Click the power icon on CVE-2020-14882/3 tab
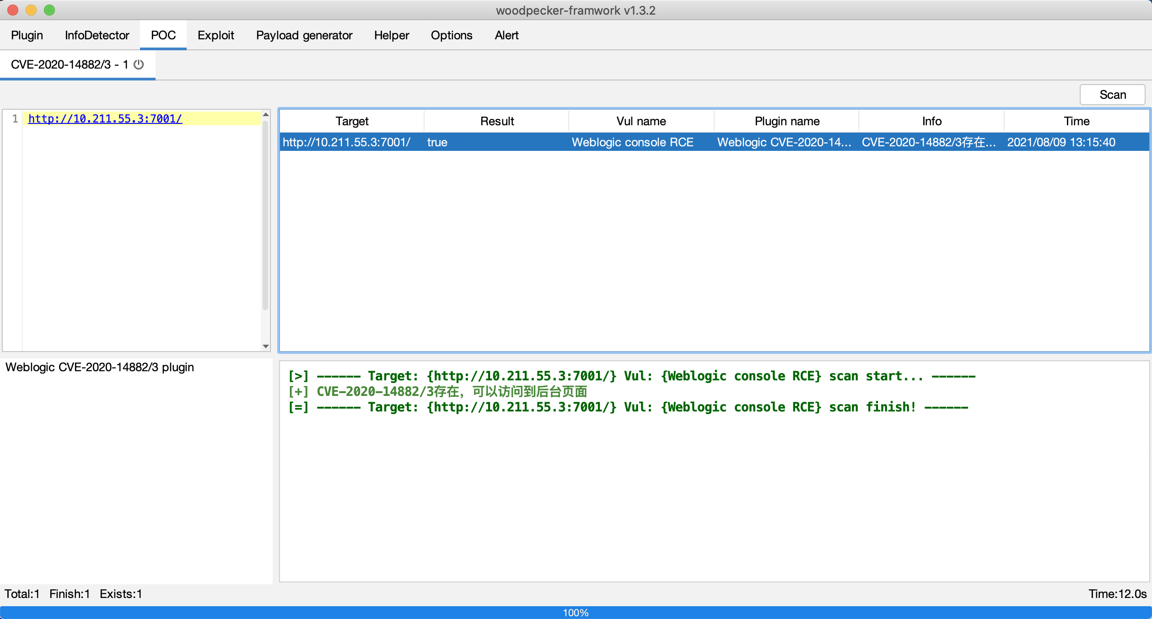The width and height of the screenshot is (1152, 619). [x=139, y=64]
